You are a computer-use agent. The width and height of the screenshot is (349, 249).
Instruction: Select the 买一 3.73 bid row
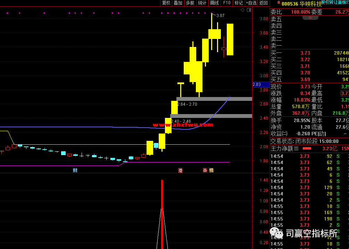[x=310, y=53]
